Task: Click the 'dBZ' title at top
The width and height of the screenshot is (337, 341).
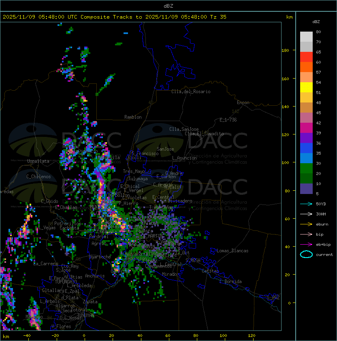Action: pos(168,6)
